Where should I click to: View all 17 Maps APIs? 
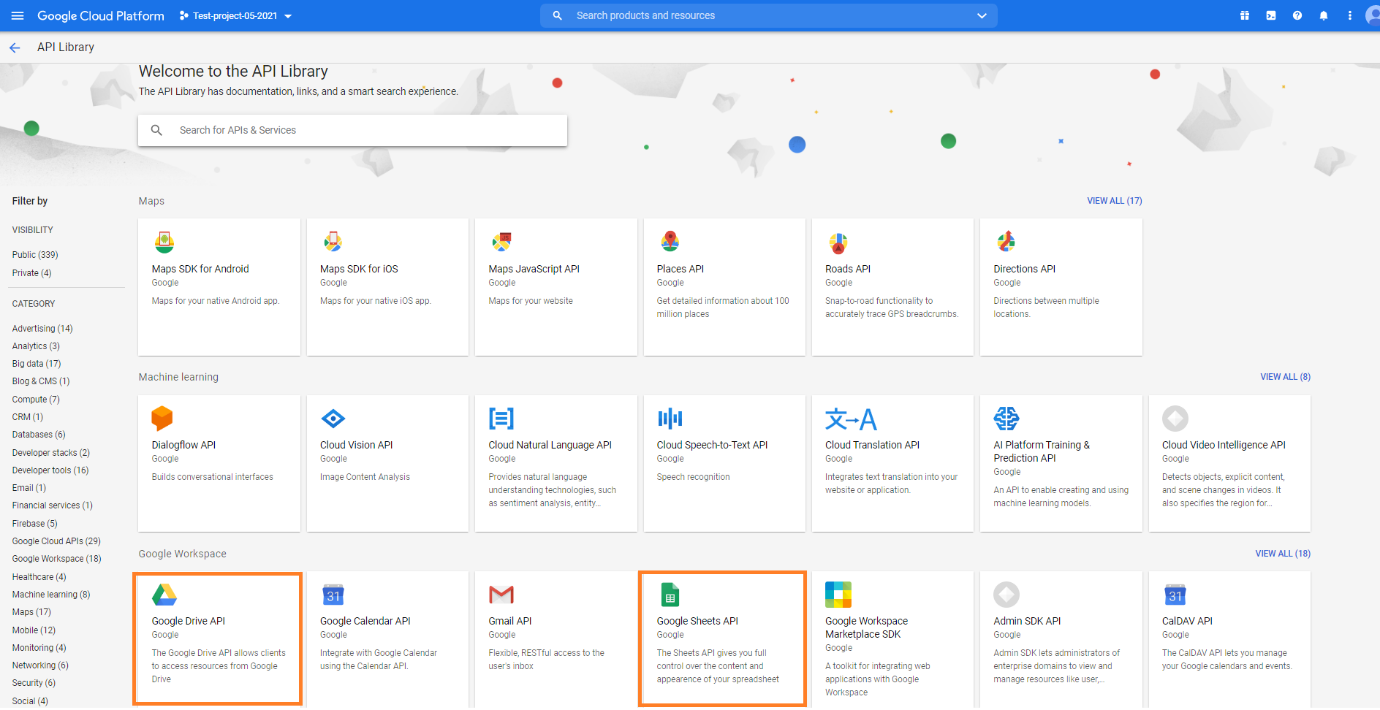click(1114, 201)
